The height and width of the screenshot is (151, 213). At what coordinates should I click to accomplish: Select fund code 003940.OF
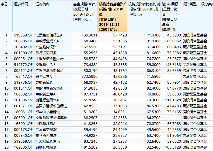(23, 135)
